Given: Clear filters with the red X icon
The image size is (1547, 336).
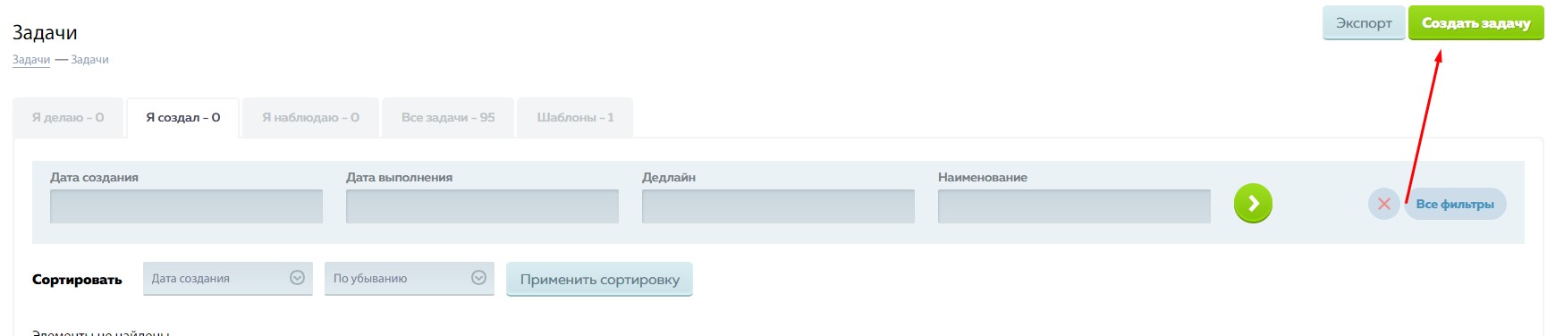Looking at the screenshot, I should 1383,204.
